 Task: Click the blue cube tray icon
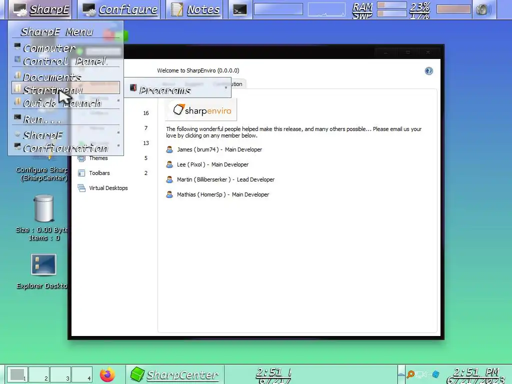click(x=435, y=374)
